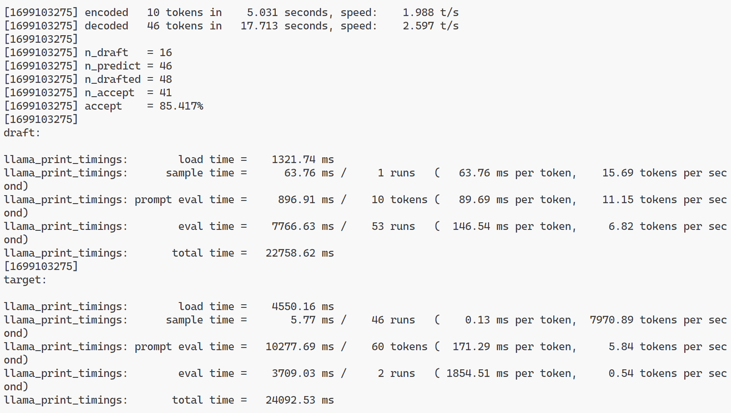Click the encoded speed 1.988 t/s
The height and width of the screenshot is (413, 731).
tap(430, 12)
